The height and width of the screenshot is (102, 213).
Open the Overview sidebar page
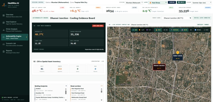point(15,16)
